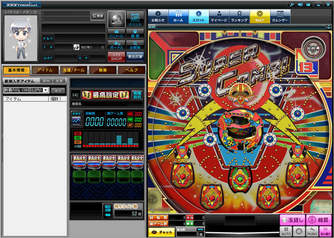The image size is (334, 238).
Task: Open the グラフ graph icon
Action: pyautogui.click(x=76, y=118)
